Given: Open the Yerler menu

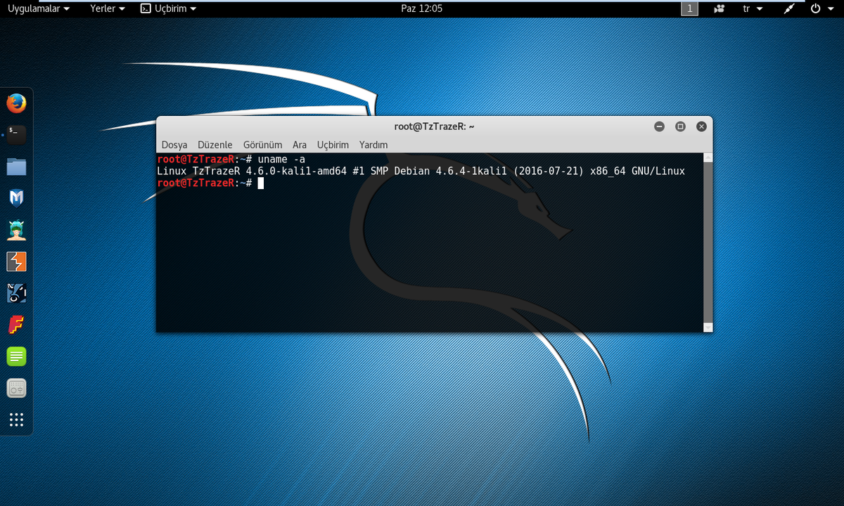Looking at the screenshot, I should pos(108,8).
